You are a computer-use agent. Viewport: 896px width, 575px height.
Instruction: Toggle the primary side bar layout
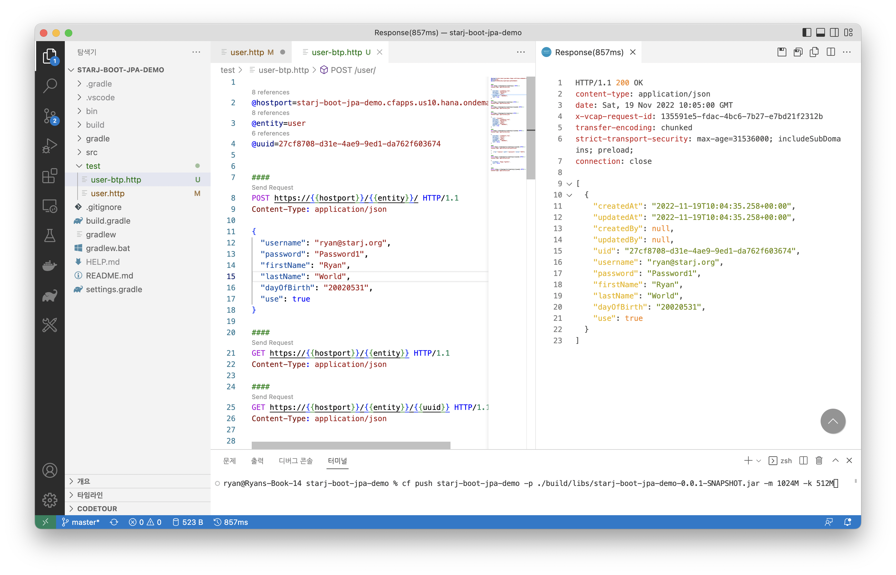click(x=806, y=33)
